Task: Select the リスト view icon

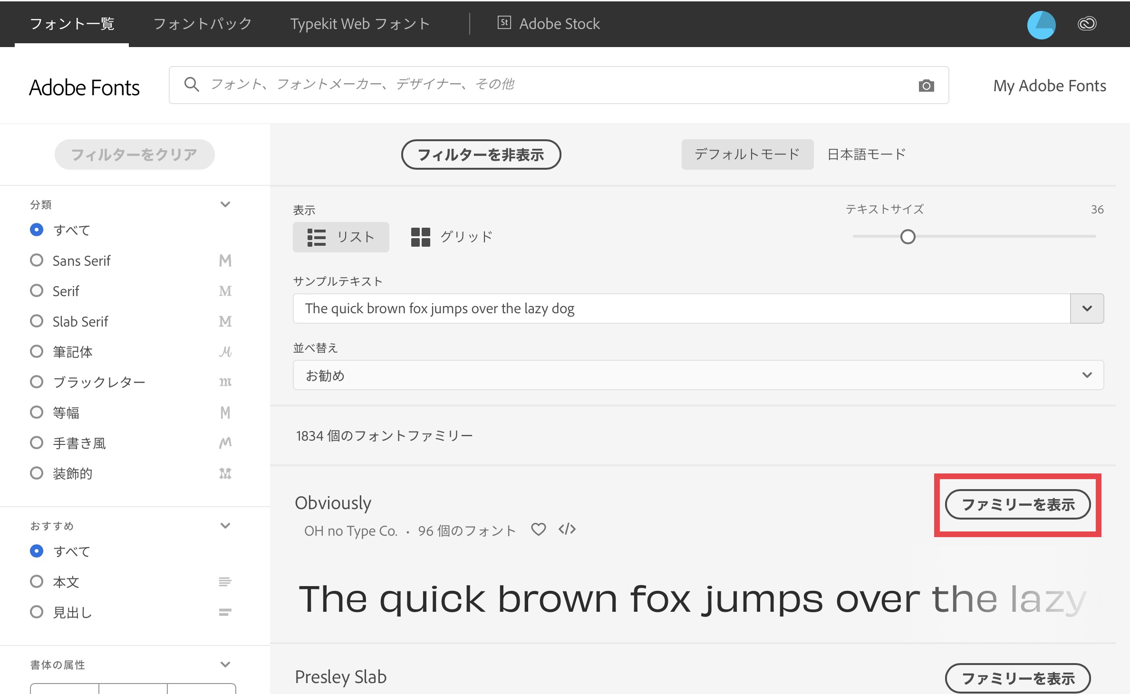Action: (317, 237)
